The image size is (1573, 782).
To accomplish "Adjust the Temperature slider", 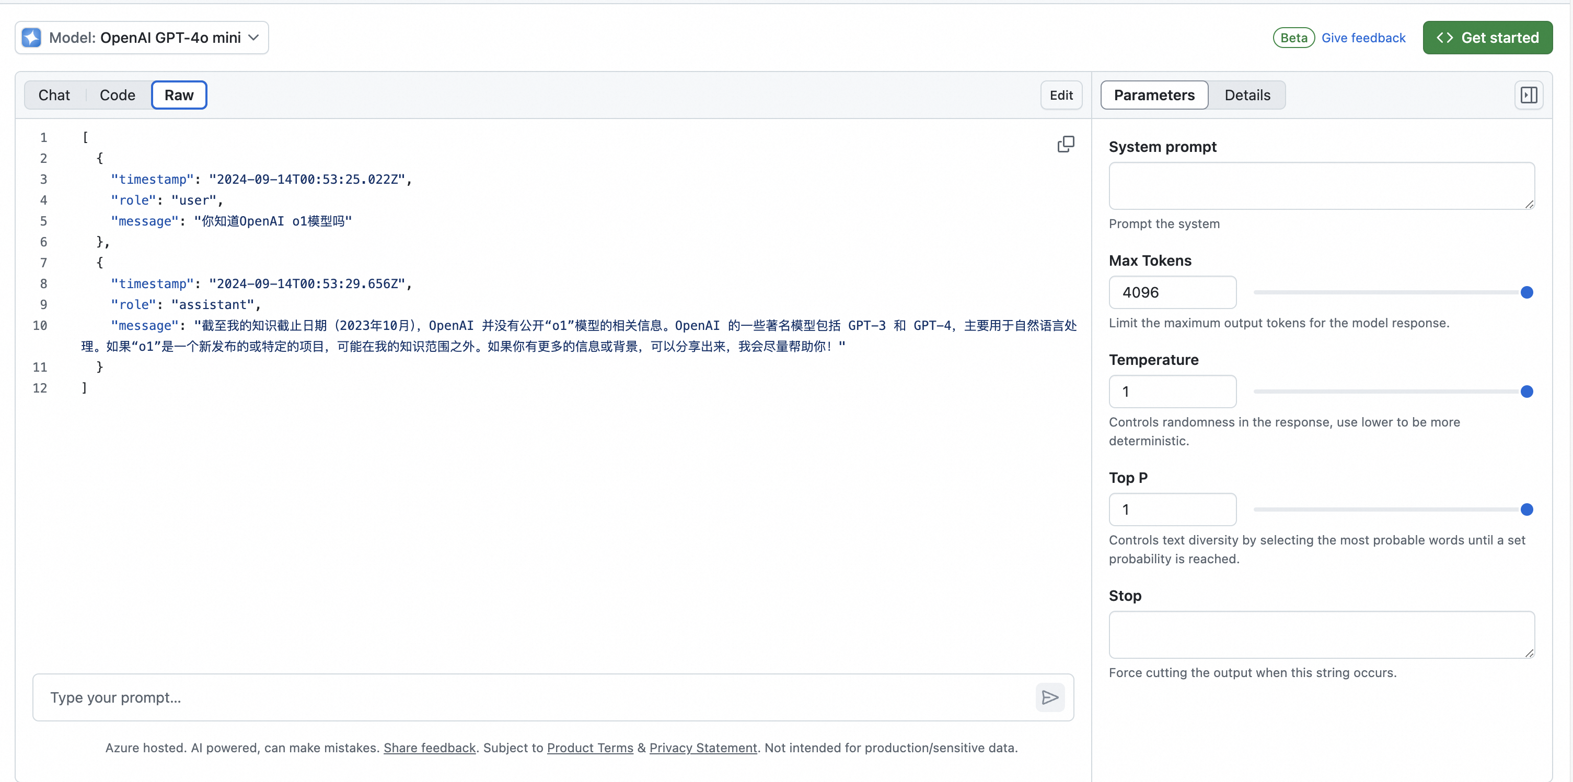I will 1526,391.
